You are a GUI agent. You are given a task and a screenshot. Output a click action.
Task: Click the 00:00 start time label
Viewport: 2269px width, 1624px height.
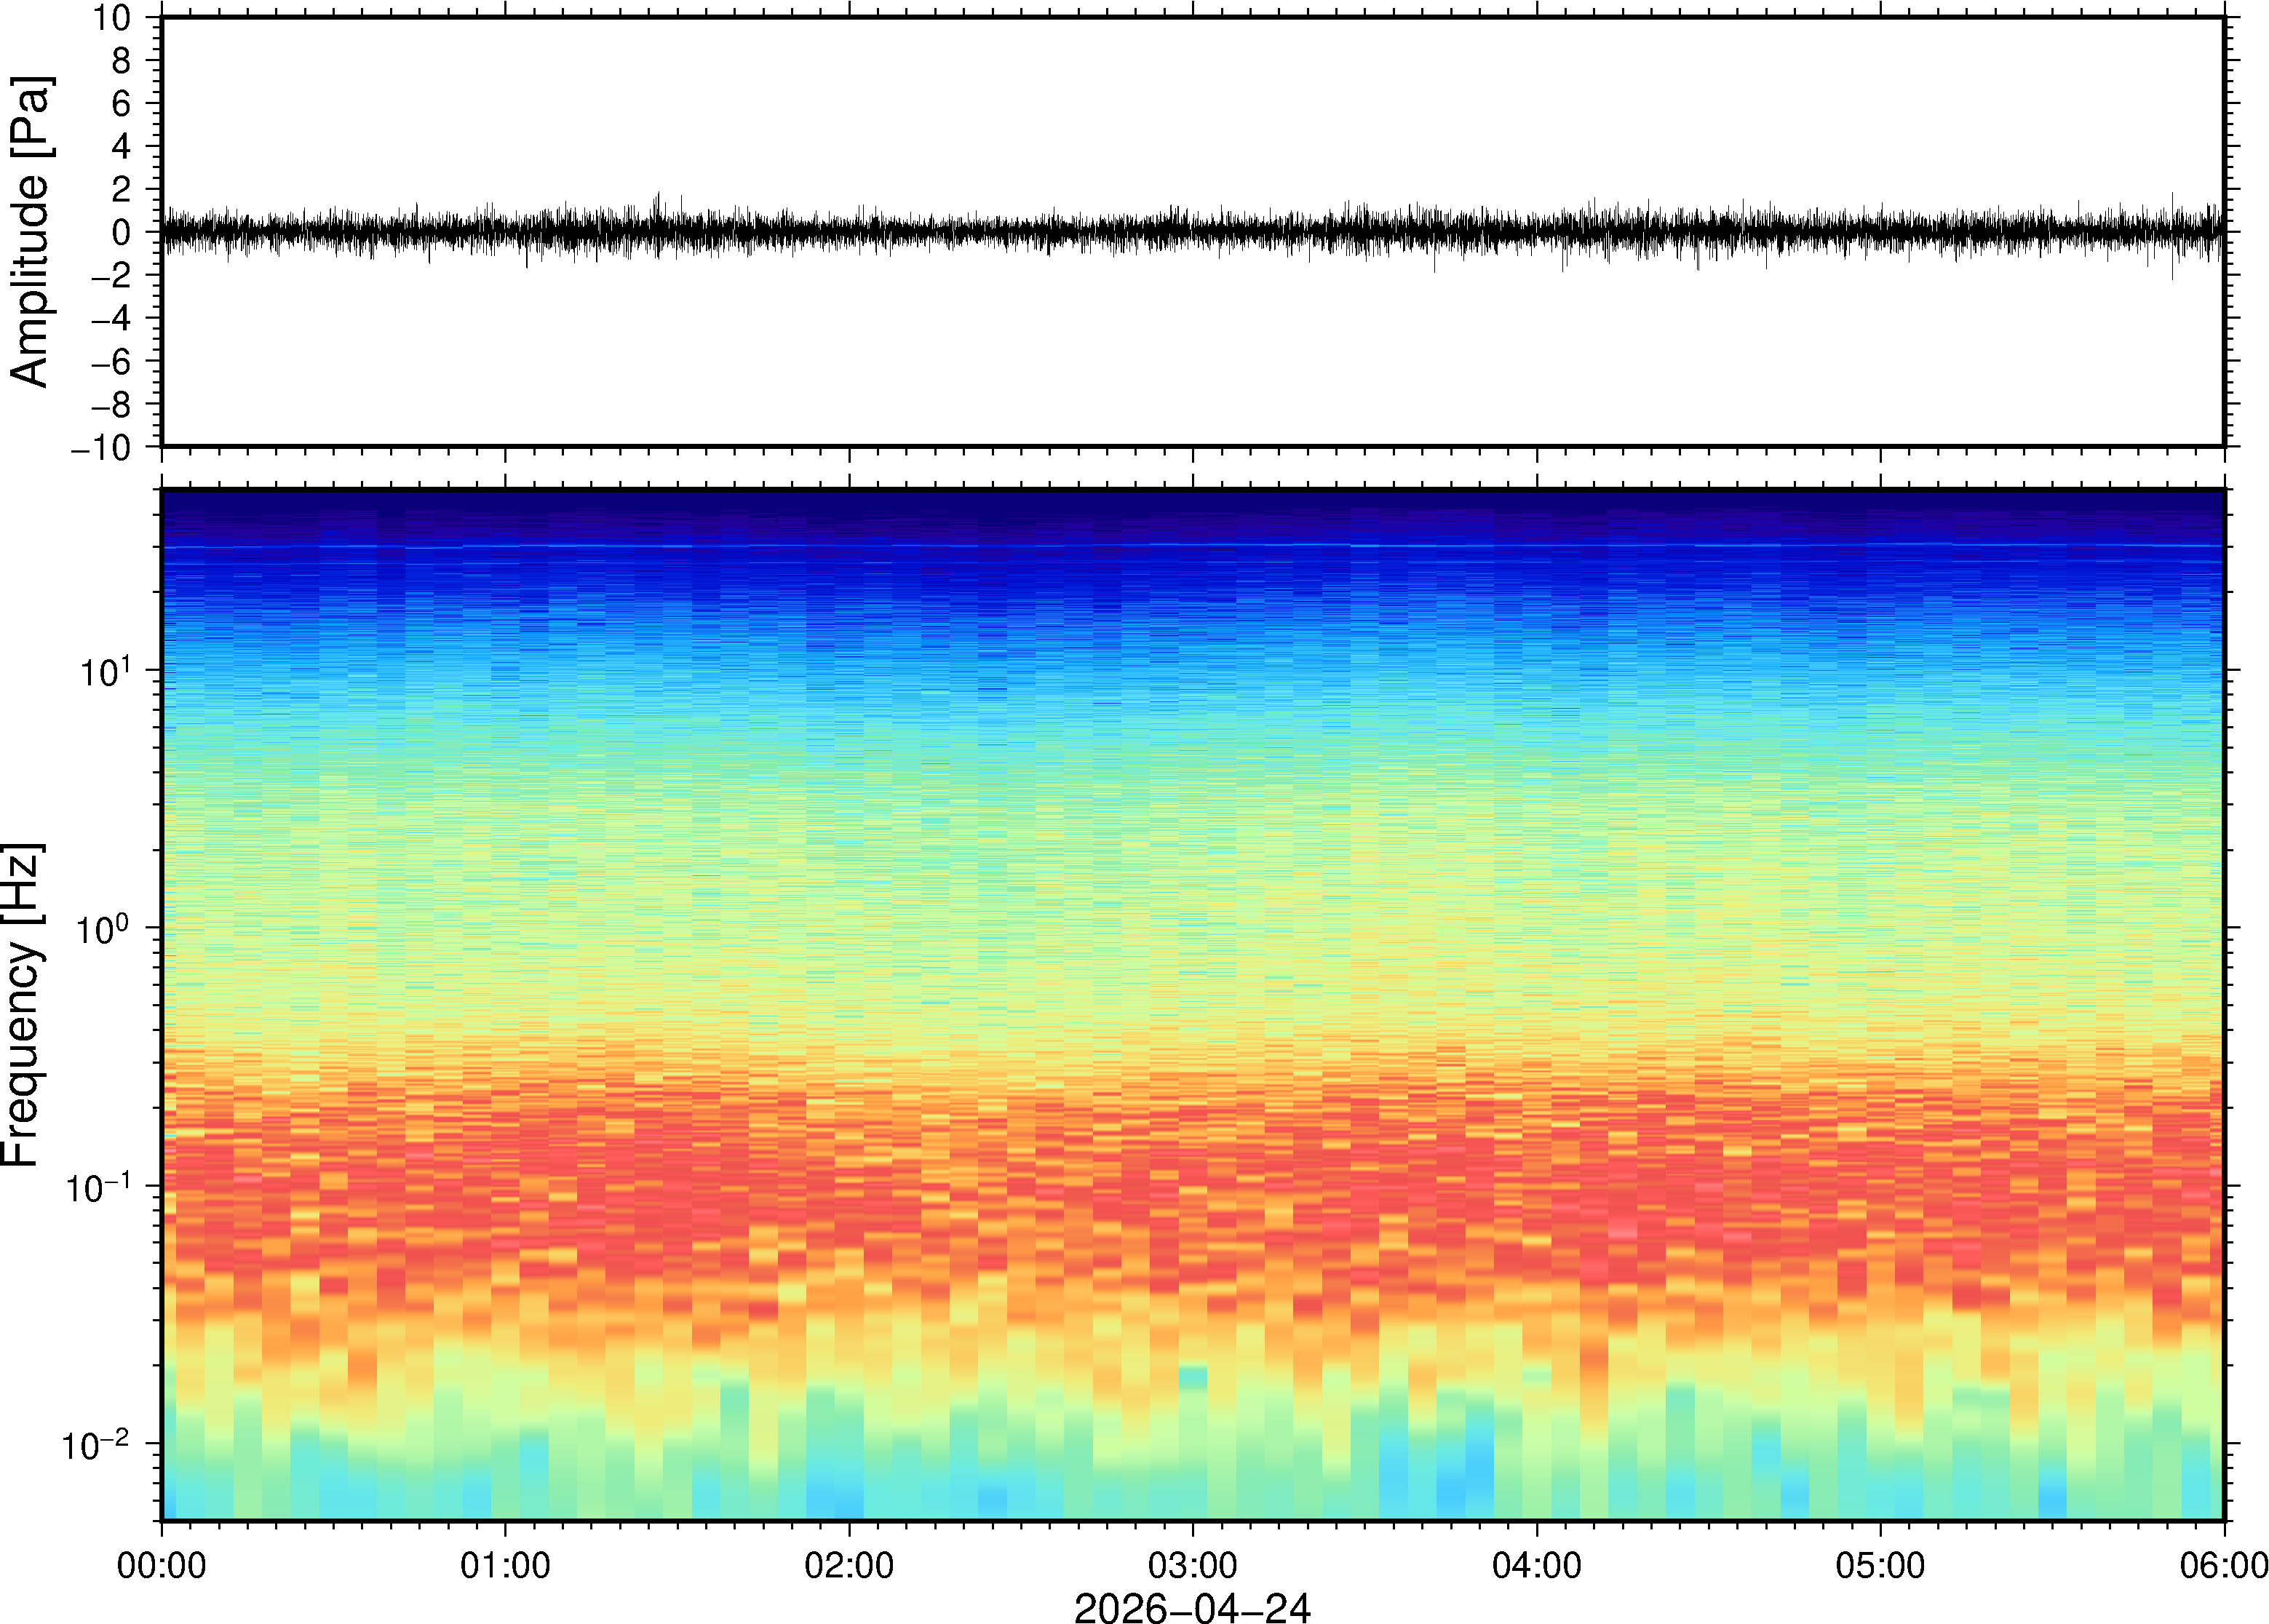click(162, 1565)
